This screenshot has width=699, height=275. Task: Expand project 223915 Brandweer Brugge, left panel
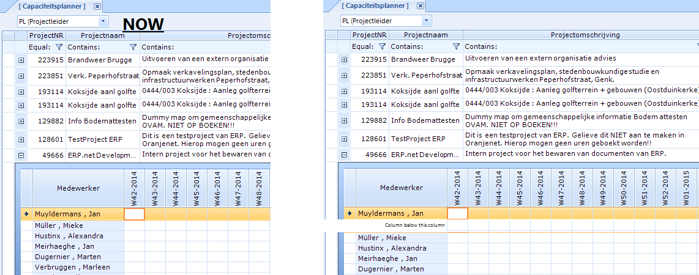(21, 60)
